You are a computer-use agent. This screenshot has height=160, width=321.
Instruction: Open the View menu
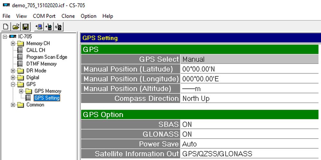click(x=22, y=16)
